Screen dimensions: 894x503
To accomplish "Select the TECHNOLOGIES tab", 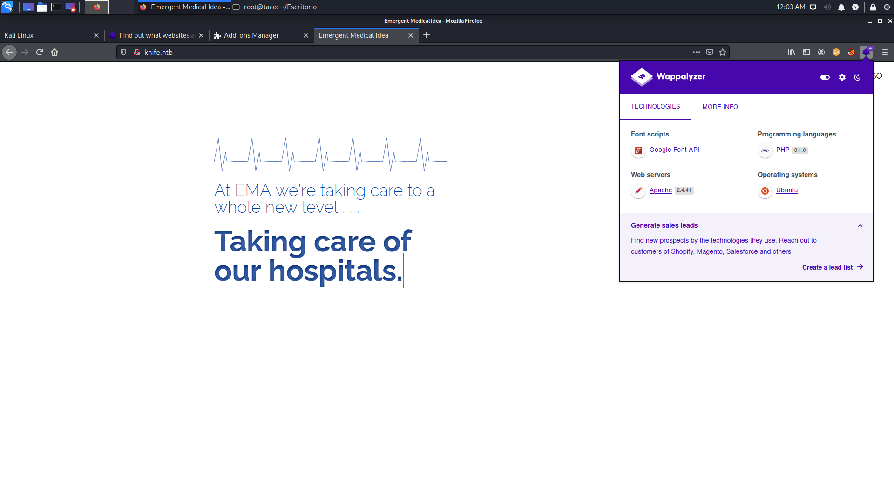I will 655,106.
